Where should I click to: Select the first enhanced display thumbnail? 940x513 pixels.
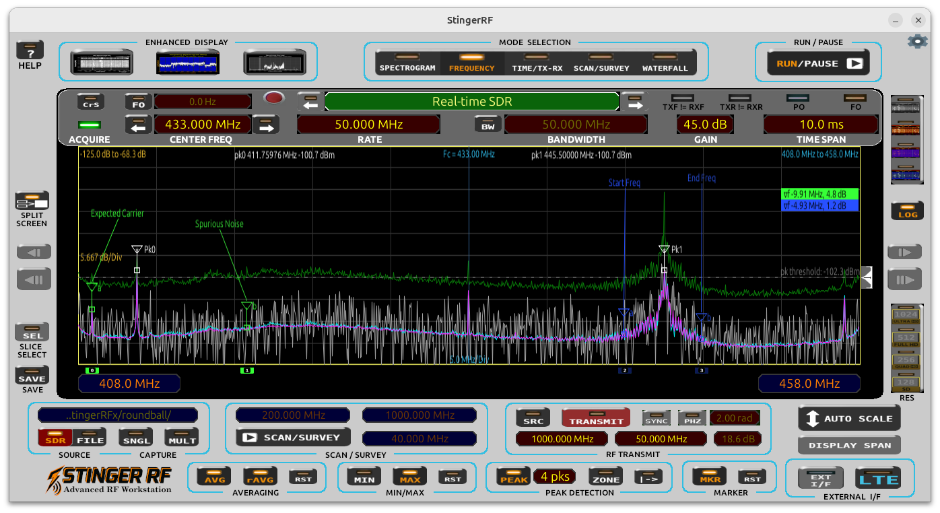(x=102, y=63)
